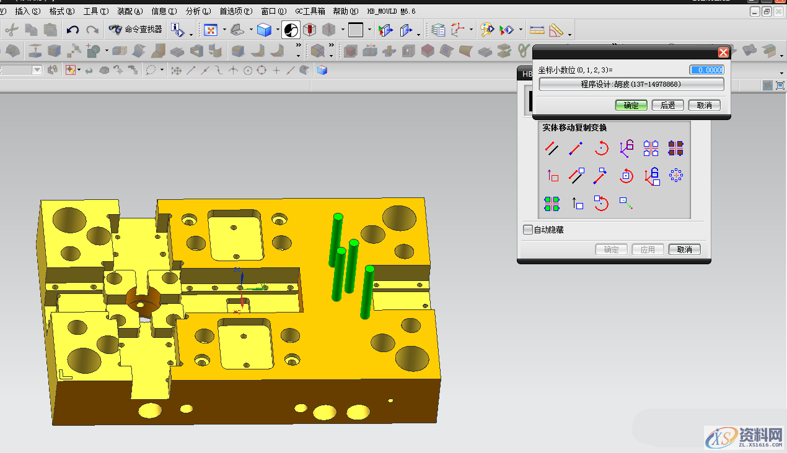787x453 pixels.
Task: Open the selection type combo box dropdown
Action: point(37,70)
